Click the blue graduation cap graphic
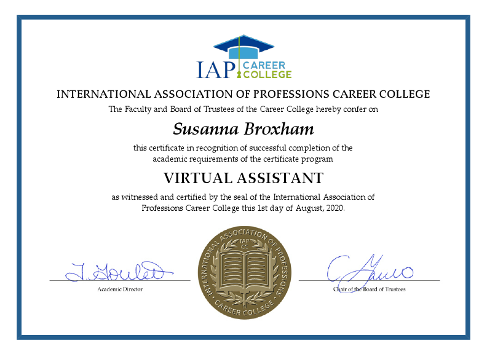The image size is (487, 354). [244, 47]
